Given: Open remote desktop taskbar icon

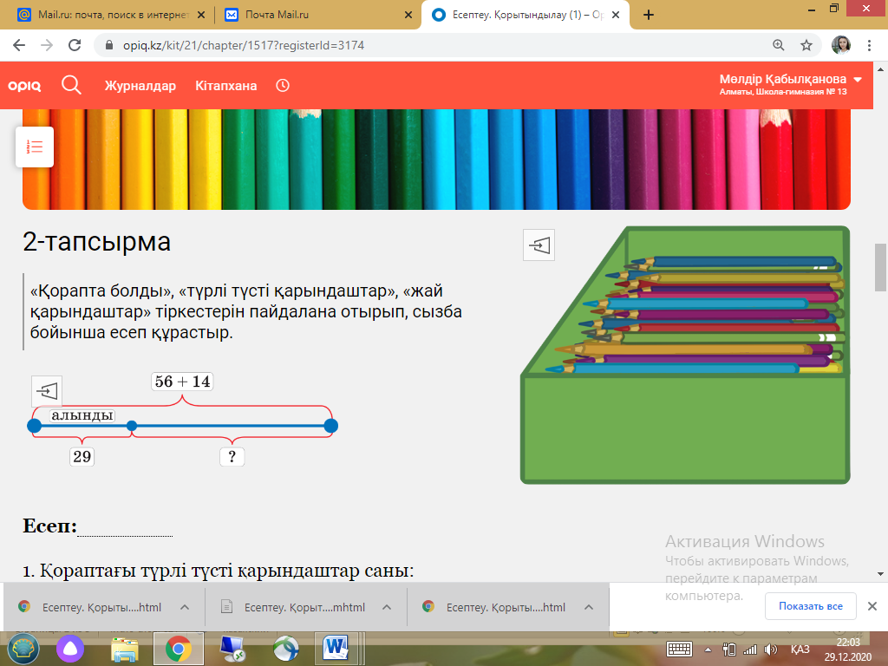Looking at the screenshot, I should (x=232, y=649).
